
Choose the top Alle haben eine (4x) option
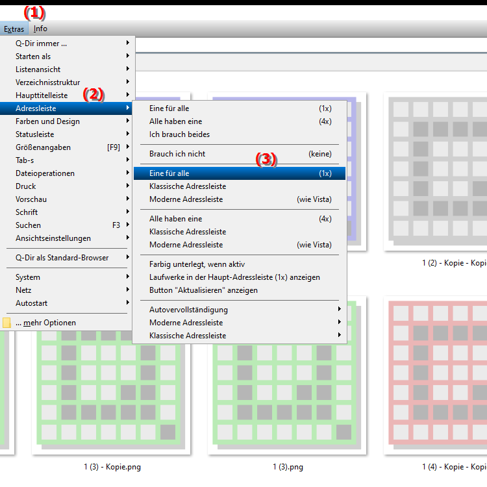240,121
